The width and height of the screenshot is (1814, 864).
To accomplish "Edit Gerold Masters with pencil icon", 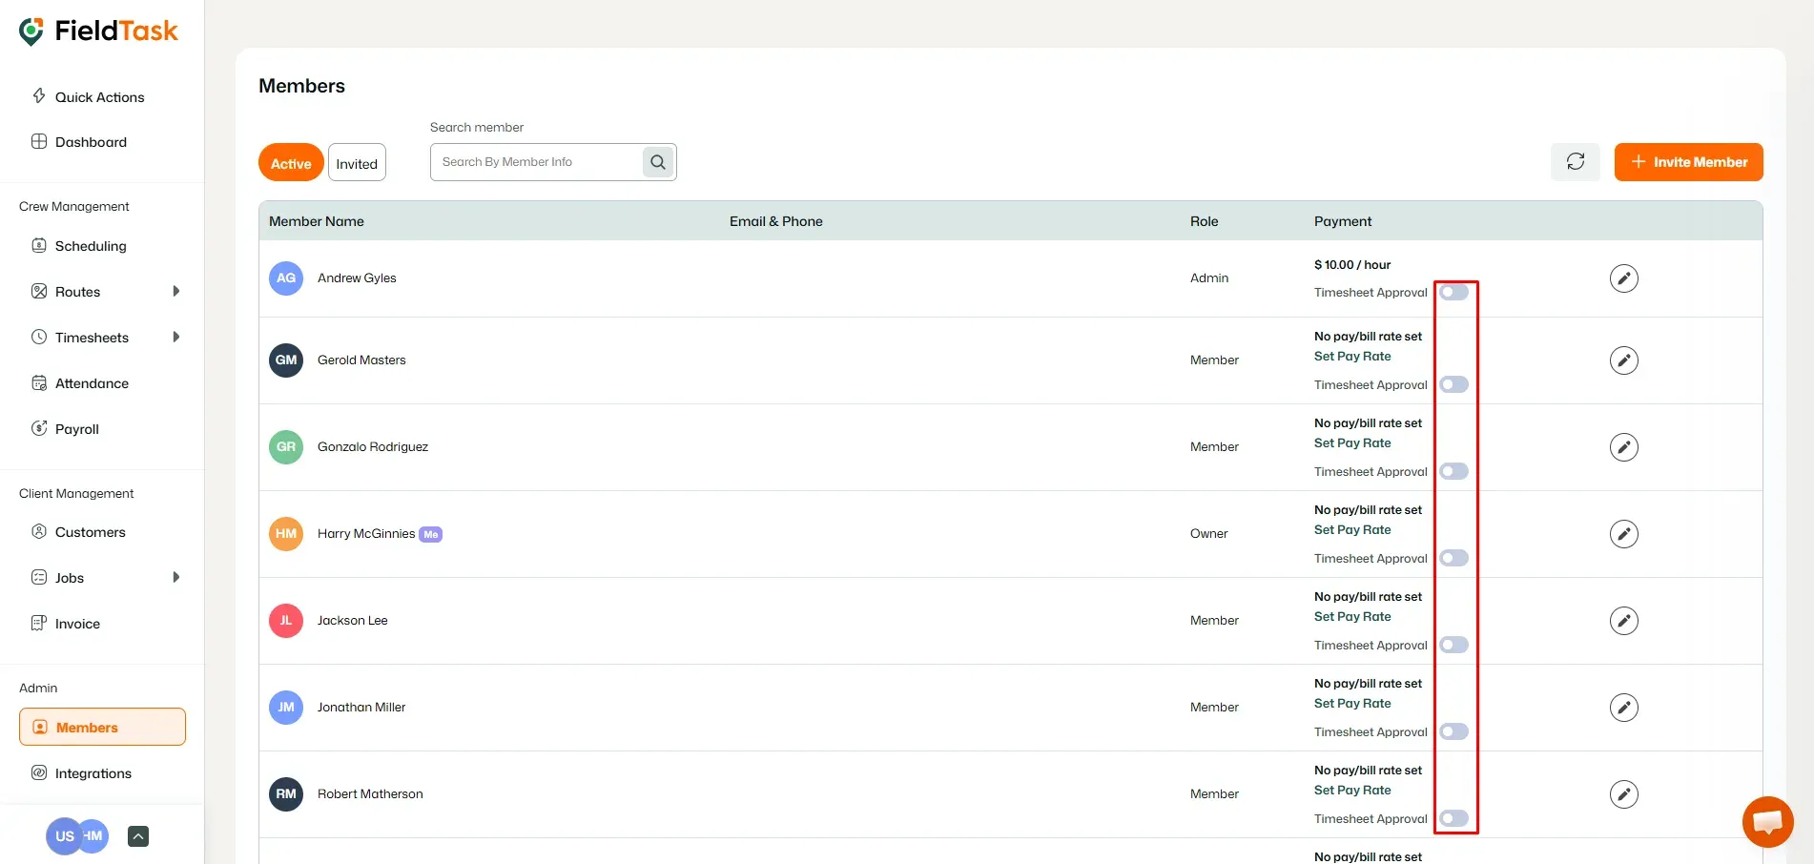I will point(1624,360).
